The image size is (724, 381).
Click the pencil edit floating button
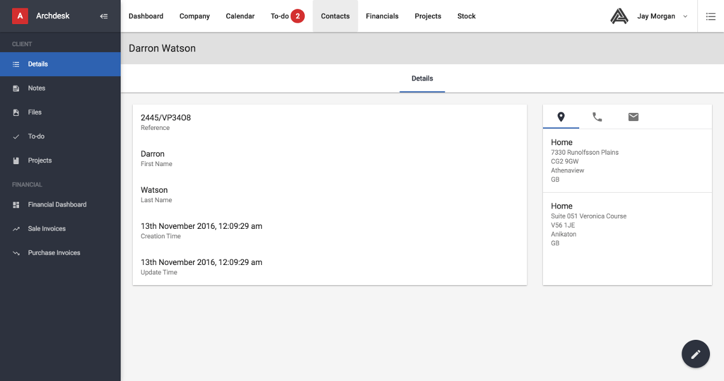coord(696,354)
